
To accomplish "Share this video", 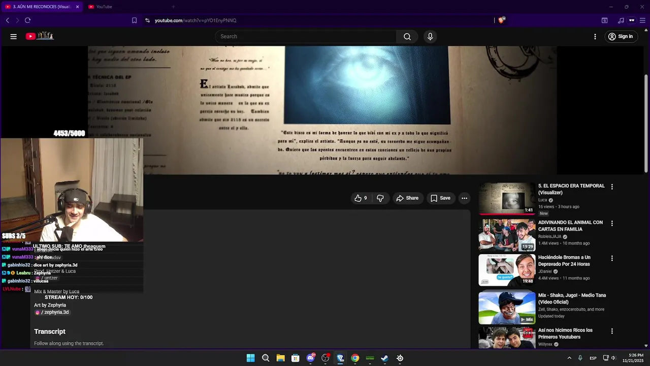I will (x=407, y=198).
